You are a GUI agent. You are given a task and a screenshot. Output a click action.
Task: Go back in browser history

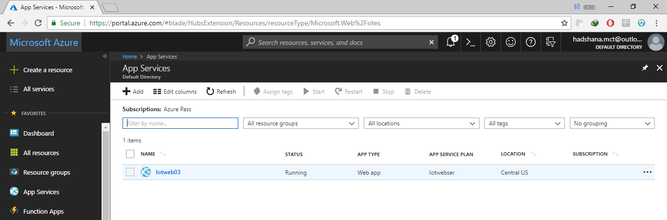click(11, 23)
